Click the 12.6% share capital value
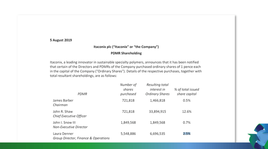 [x=187, y=111]
